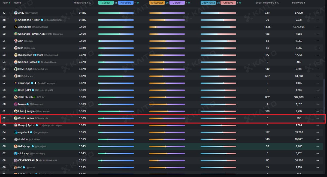Click Shitposter vs Curator bar in Ash Crypto row
Viewport: 327px width, 177px height.
click(167, 27)
